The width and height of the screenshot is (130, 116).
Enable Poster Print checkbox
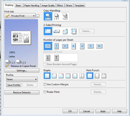tap(45, 92)
